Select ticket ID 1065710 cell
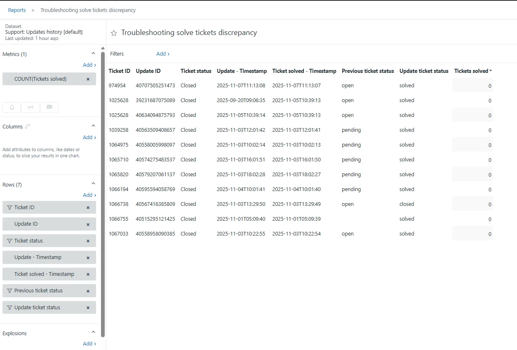The width and height of the screenshot is (517, 350). (119, 160)
